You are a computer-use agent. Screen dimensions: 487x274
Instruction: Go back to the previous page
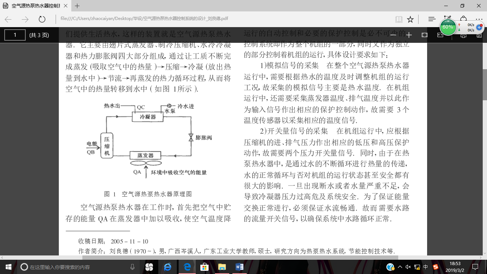click(x=8, y=19)
